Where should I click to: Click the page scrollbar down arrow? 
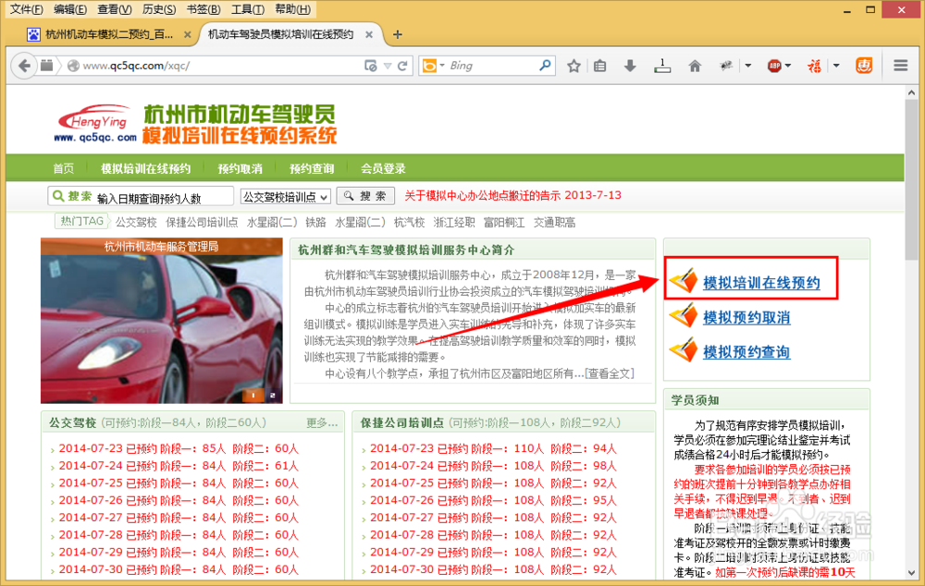point(911,572)
